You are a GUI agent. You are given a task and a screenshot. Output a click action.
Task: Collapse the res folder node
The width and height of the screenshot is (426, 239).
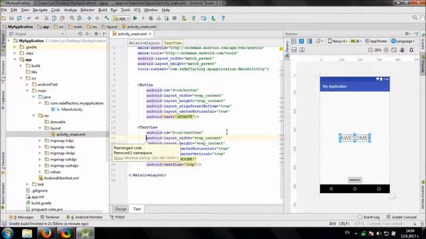coord(34,116)
